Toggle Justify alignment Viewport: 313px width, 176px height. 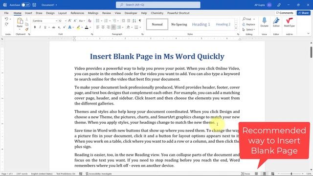[113, 27]
